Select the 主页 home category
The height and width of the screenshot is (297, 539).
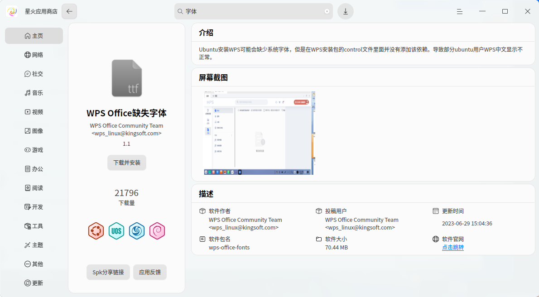point(34,36)
